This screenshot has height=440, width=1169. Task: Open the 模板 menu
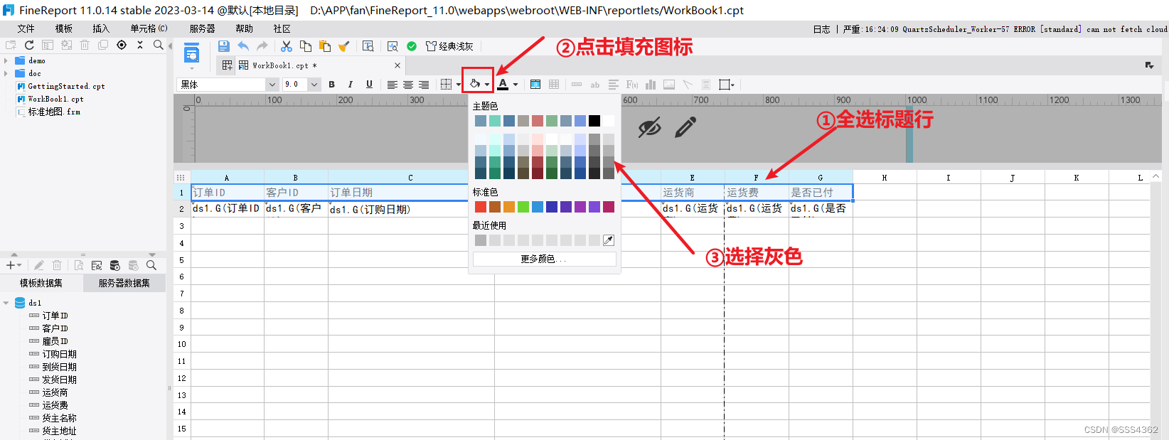tap(63, 28)
